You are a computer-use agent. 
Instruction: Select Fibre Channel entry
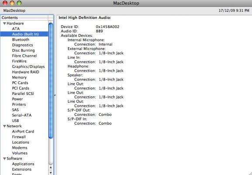[24, 56]
